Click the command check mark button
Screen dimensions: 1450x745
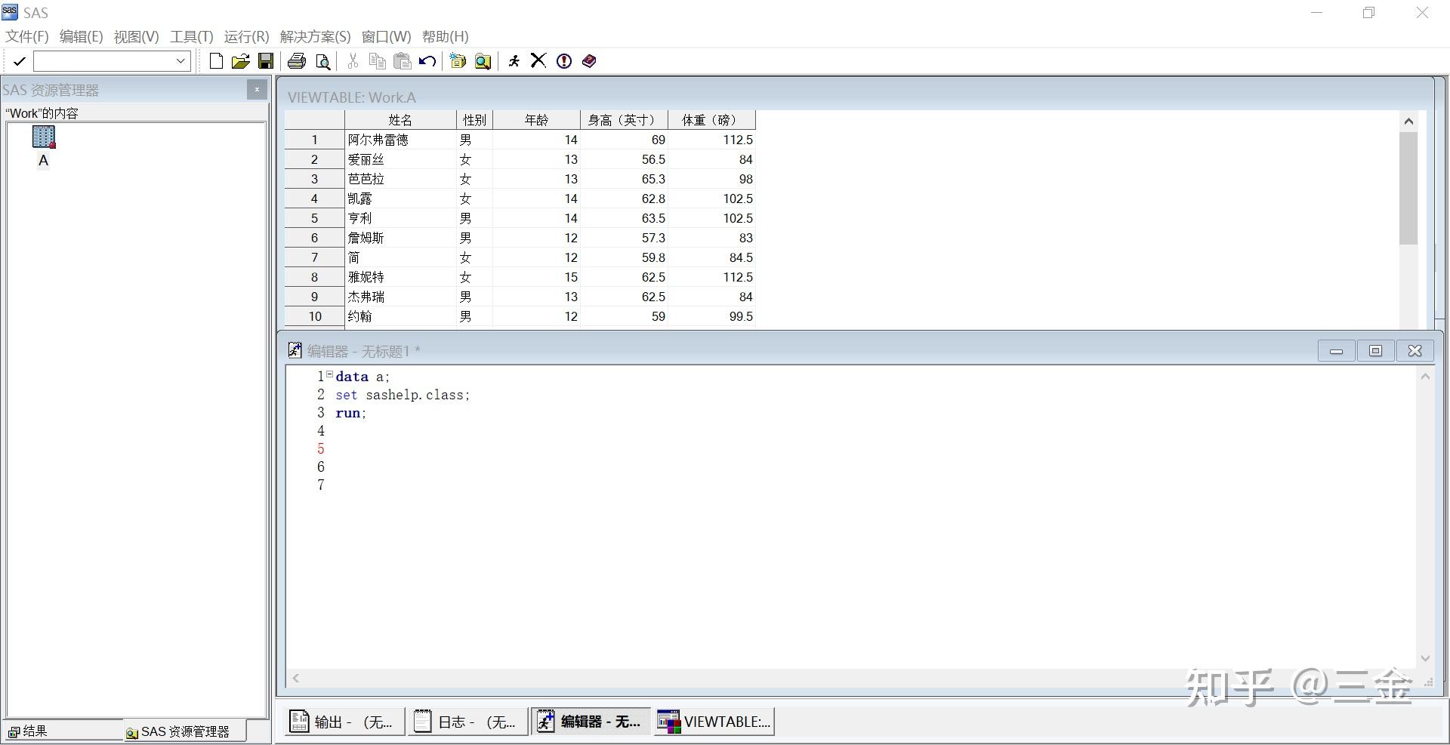20,61
